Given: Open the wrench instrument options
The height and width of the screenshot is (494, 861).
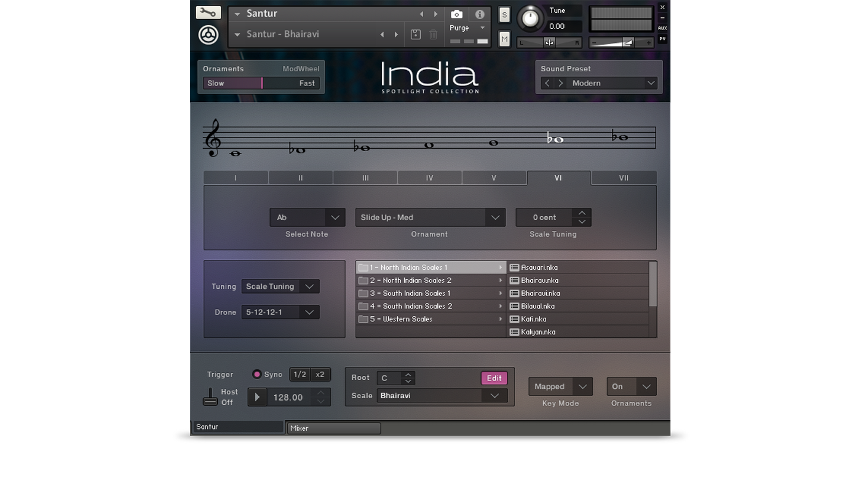Looking at the screenshot, I should point(208,12).
